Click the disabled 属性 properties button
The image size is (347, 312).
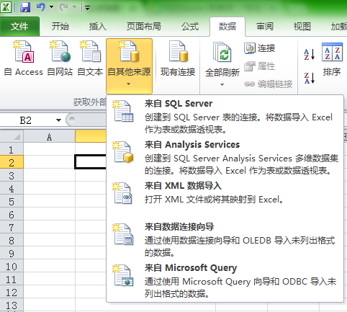260,66
